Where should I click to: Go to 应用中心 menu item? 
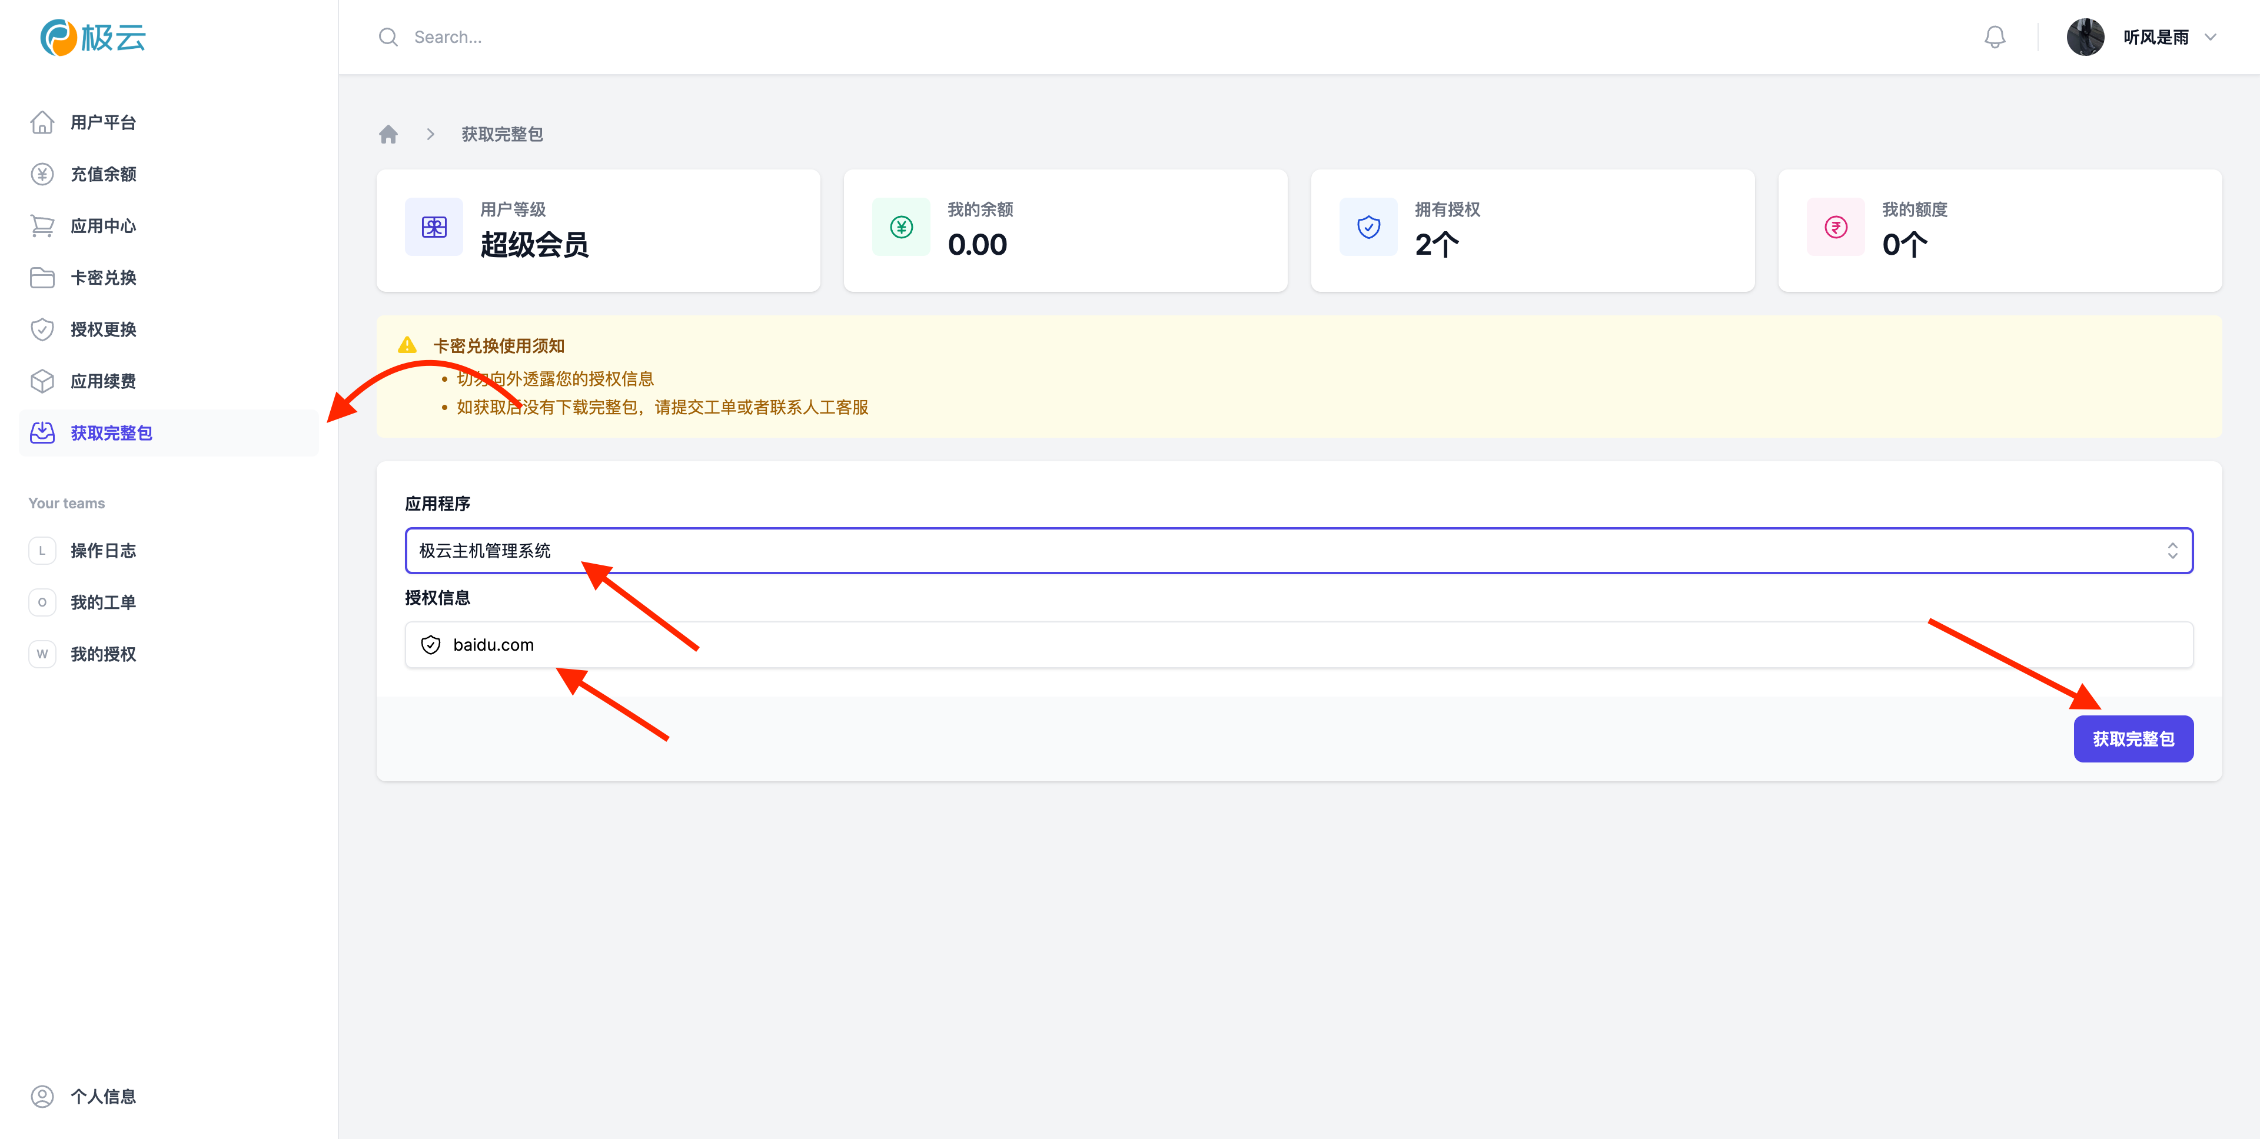[x=102, y=227]
